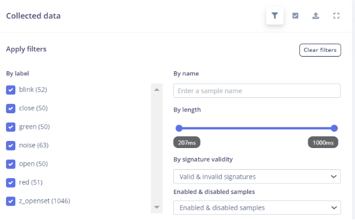Uncheck the close (50) label
This screenshot has width=355, height=220.
11,109
